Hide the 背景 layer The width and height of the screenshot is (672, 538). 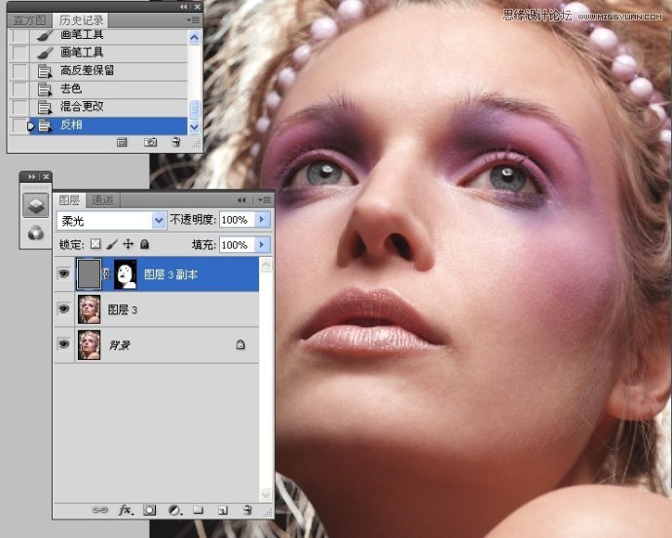pos(64,344)
